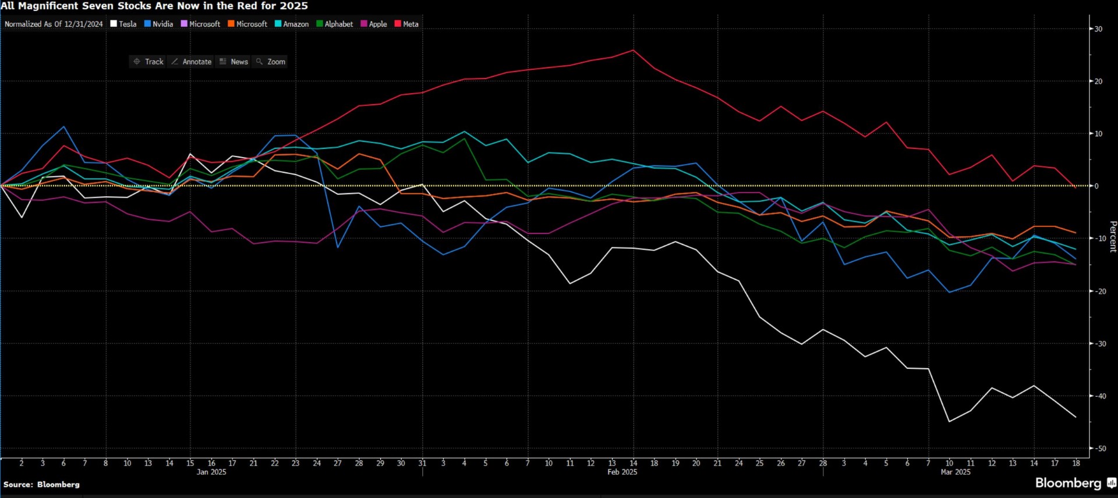
Task: Activate the Track crosshair tool
Action: [148, 62]
